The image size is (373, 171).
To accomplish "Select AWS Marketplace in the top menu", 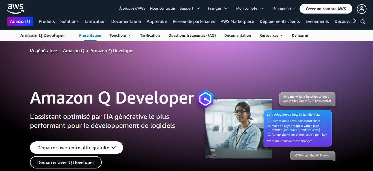I will click(x=237, y=21).
